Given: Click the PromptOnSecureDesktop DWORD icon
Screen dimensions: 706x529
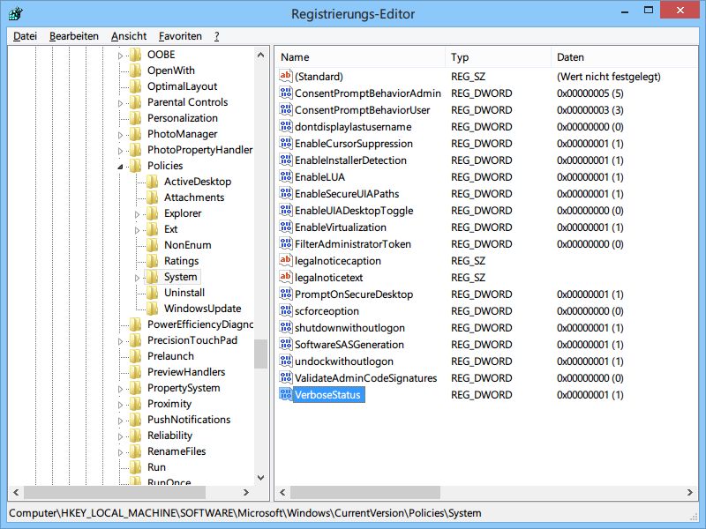Looking at the screenshot, I should click(x=285, y=294).
